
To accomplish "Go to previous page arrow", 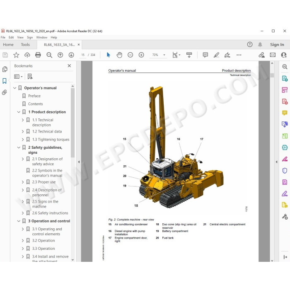I will coord(60,55).
